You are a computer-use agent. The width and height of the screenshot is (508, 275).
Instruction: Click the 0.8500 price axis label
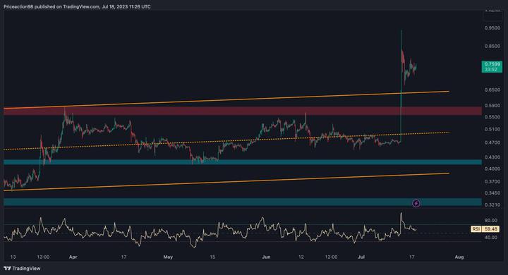[492, 47]
